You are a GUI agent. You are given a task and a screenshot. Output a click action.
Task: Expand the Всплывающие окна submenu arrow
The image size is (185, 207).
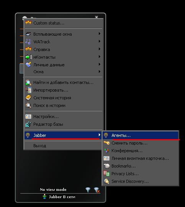coord(100,34)
